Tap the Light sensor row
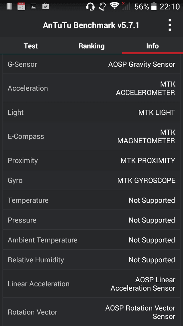This screenshot has width=183, height=326. [x=91, y=112]
